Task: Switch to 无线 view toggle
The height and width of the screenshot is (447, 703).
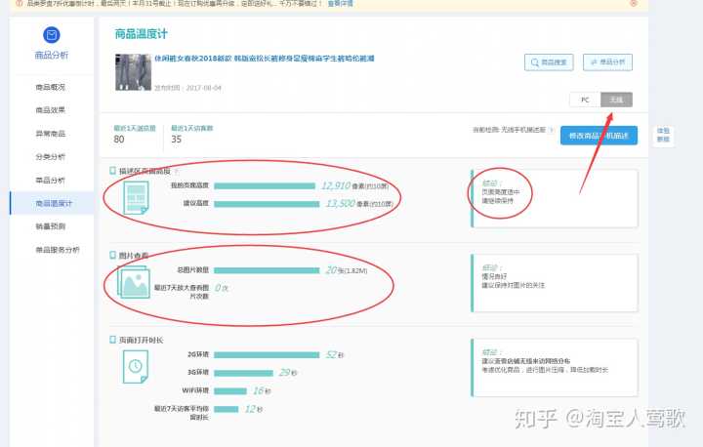Action: click(x=616, y=100)
